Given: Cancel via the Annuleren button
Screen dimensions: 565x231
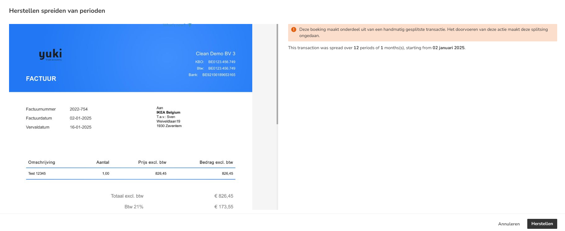Looking at the screenshot, I should pyautogui.click(x=509, y=224).
